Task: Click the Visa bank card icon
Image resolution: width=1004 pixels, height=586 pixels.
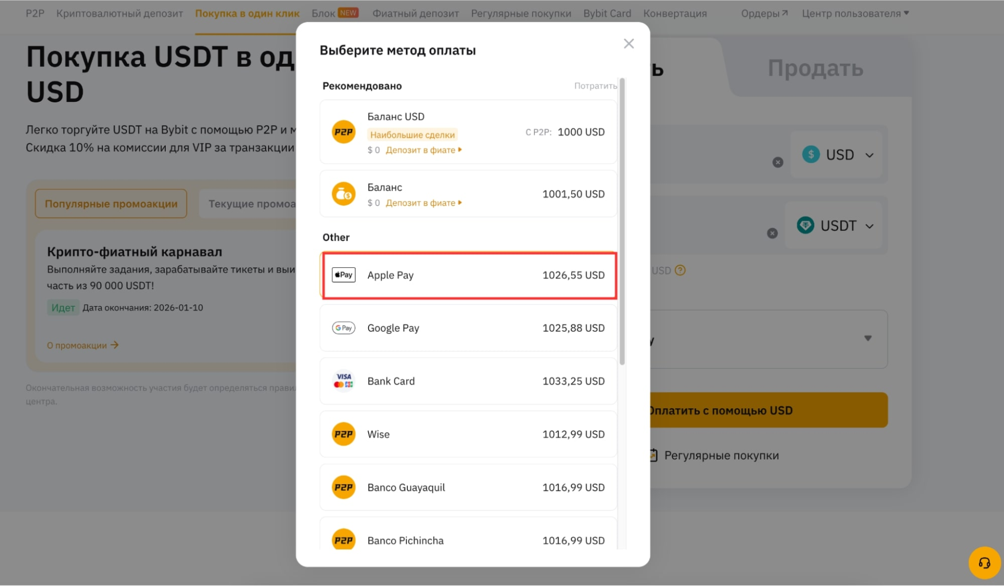Action: (x=344, y=381)
